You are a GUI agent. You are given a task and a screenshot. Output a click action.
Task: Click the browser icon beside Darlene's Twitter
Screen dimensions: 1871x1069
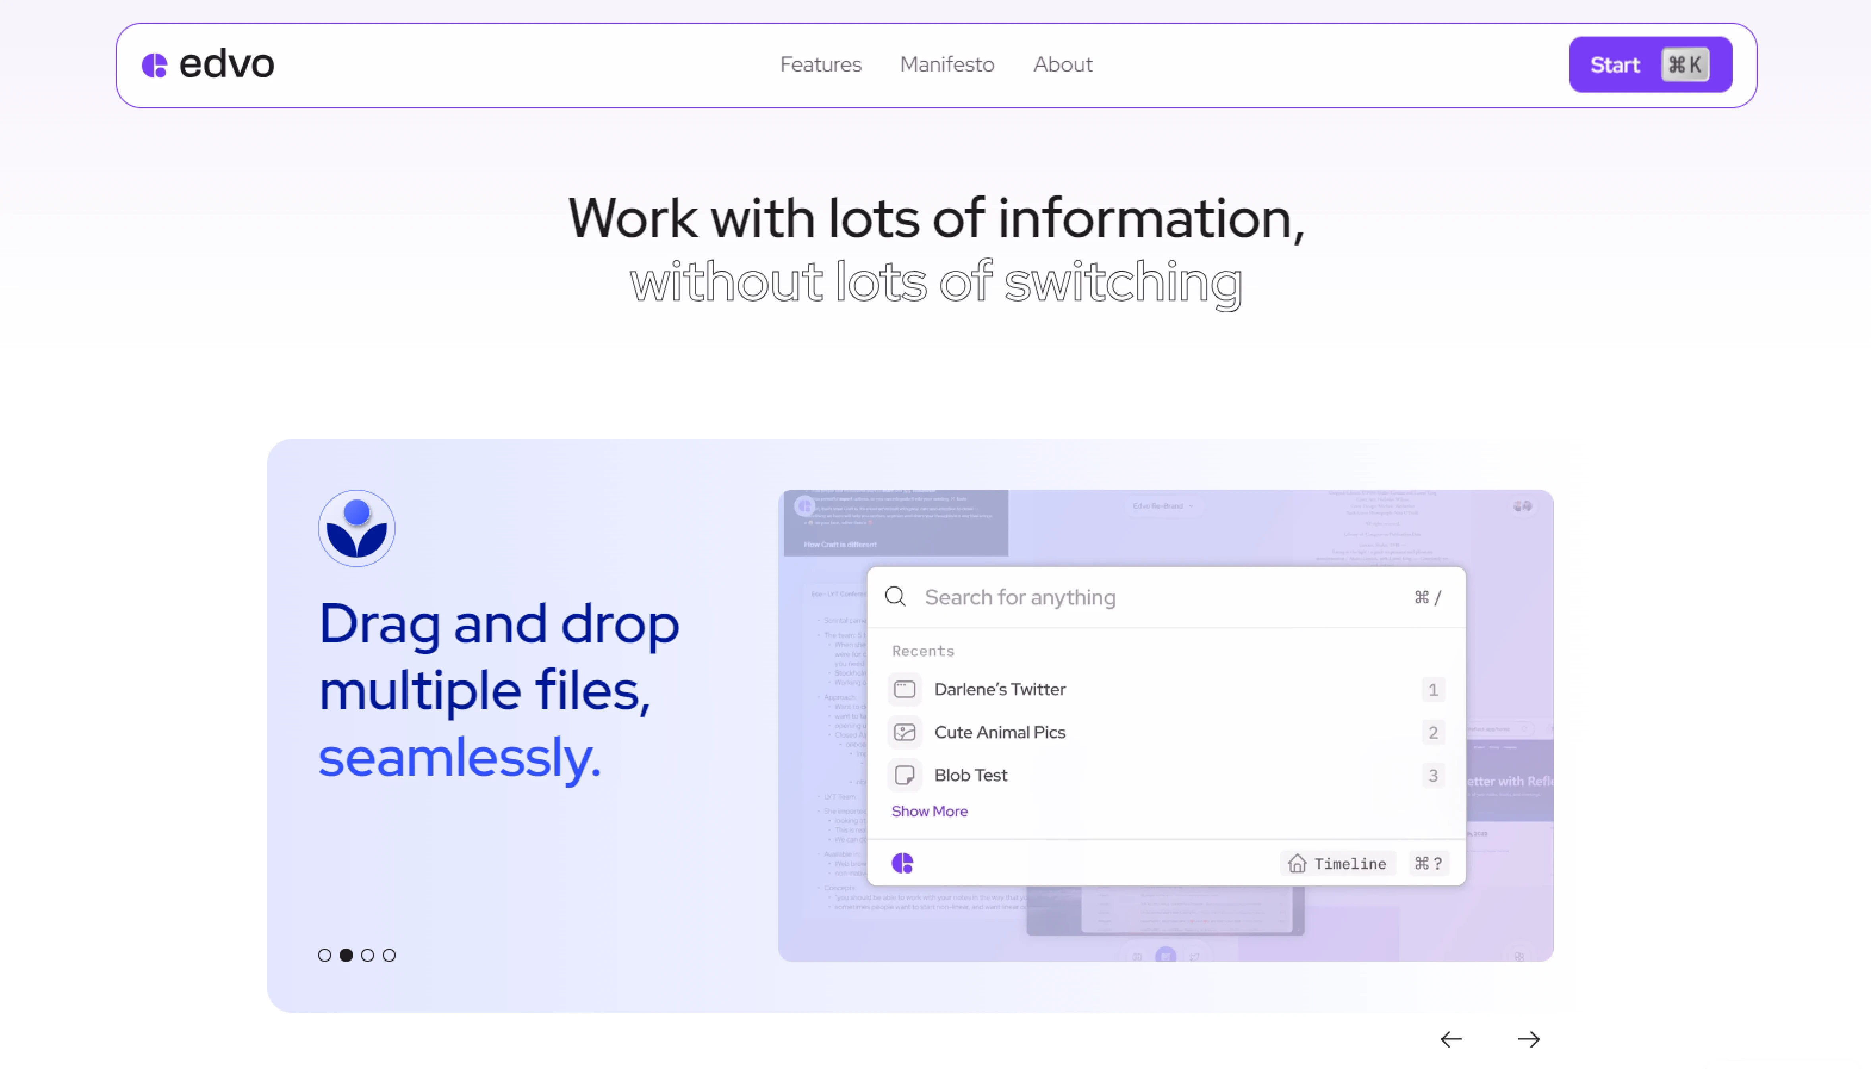point(904,689)
